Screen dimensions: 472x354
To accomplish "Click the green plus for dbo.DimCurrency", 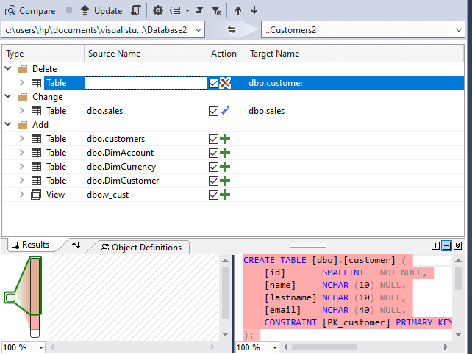I will click(x=225, y=167).
